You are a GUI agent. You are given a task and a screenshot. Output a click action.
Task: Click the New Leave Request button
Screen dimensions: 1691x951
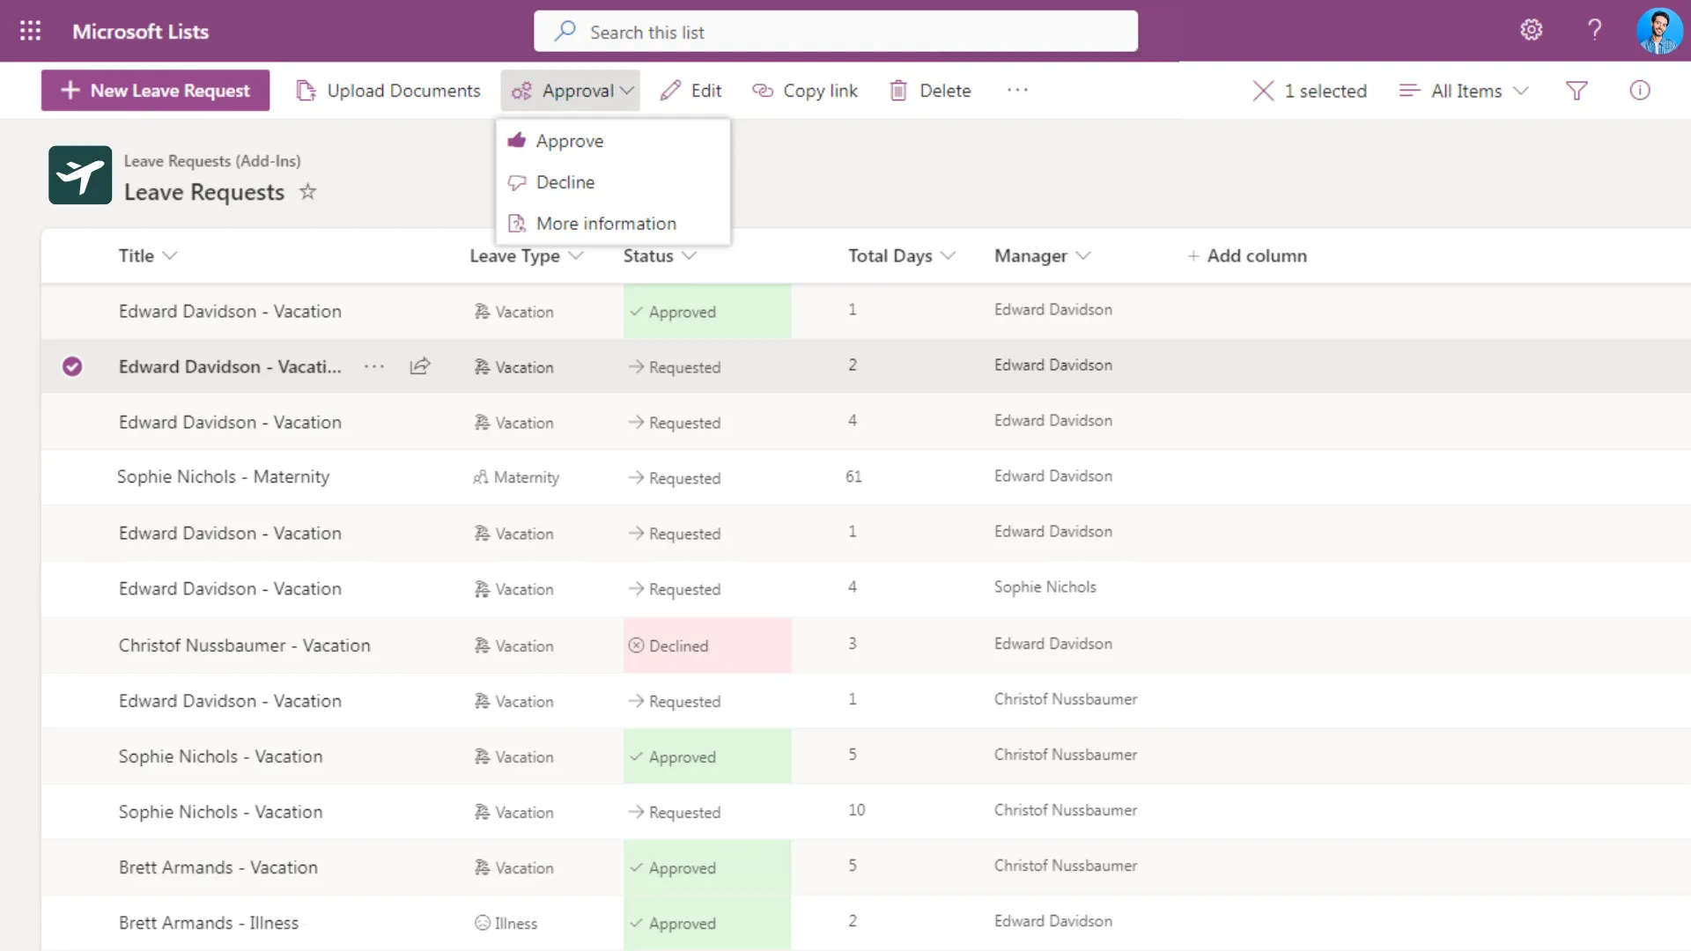pos(154,90)
